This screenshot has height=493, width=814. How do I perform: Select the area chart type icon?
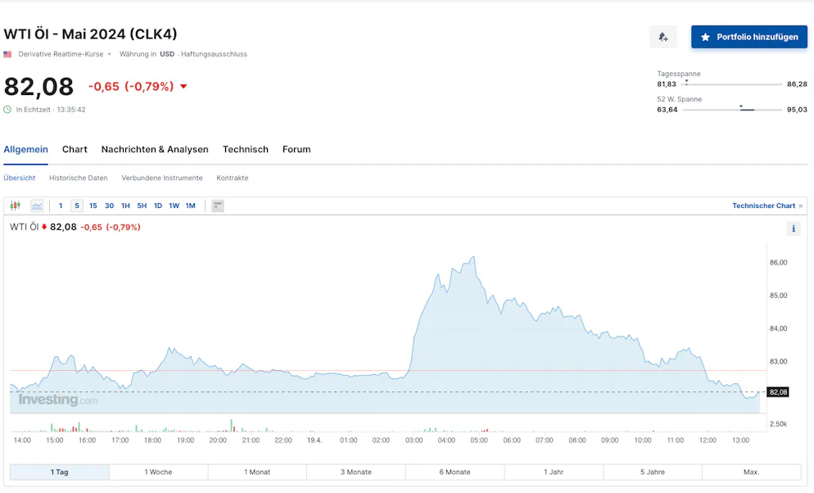tap(37, 206)
